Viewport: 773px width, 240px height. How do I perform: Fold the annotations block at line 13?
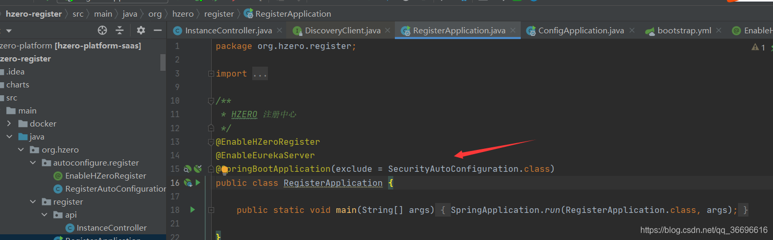point(211,142)
